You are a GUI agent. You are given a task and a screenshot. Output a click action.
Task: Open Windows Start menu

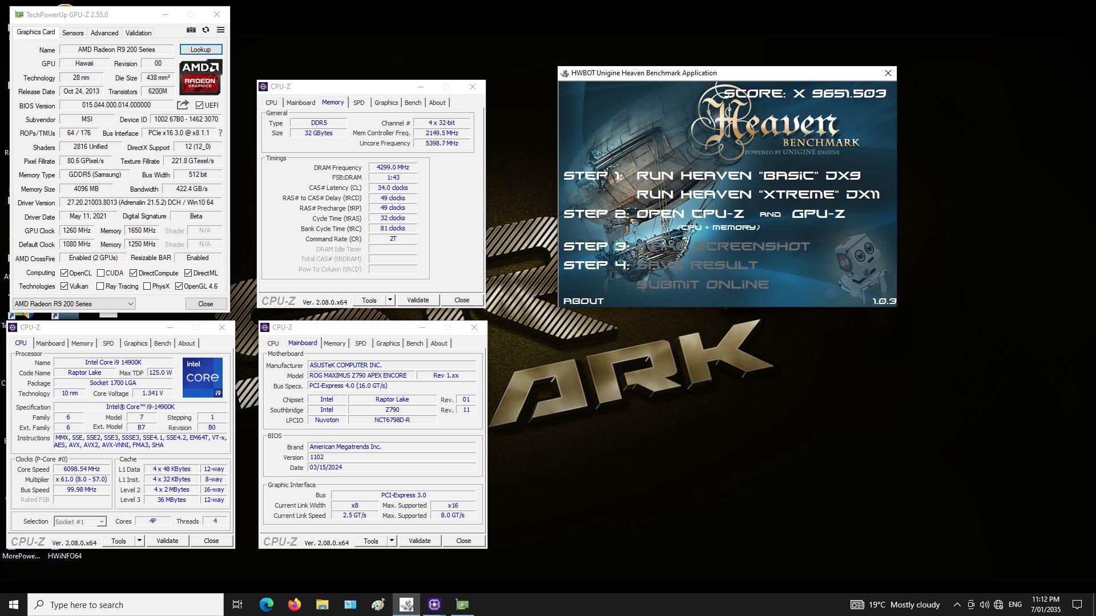(x=14, y=605)
